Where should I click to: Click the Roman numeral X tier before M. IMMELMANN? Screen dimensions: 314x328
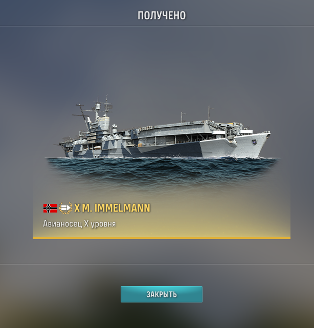tap(77, 208)
